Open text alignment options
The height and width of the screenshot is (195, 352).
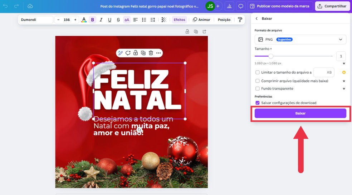[136, 20]
